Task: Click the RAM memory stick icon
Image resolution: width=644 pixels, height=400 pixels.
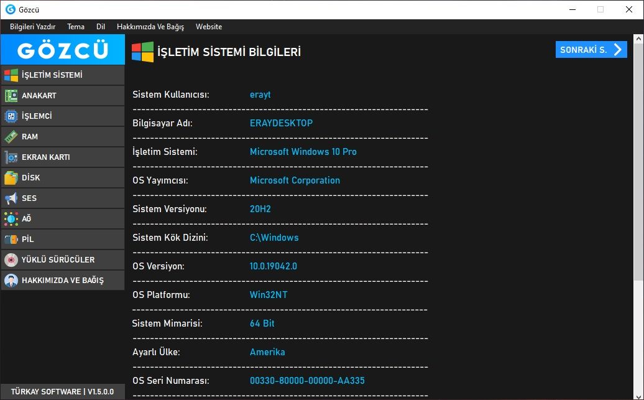Action: click(11, 137)
